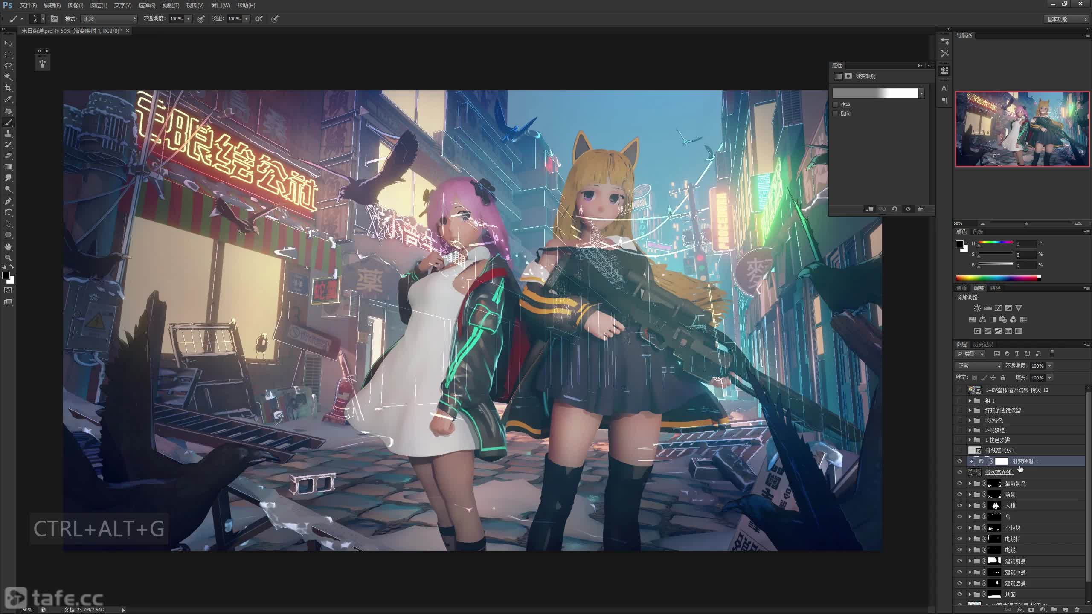This screenshot has width=1092, height=614.
Task: Hide the 人模 group
Action: (x=960, y=506)
